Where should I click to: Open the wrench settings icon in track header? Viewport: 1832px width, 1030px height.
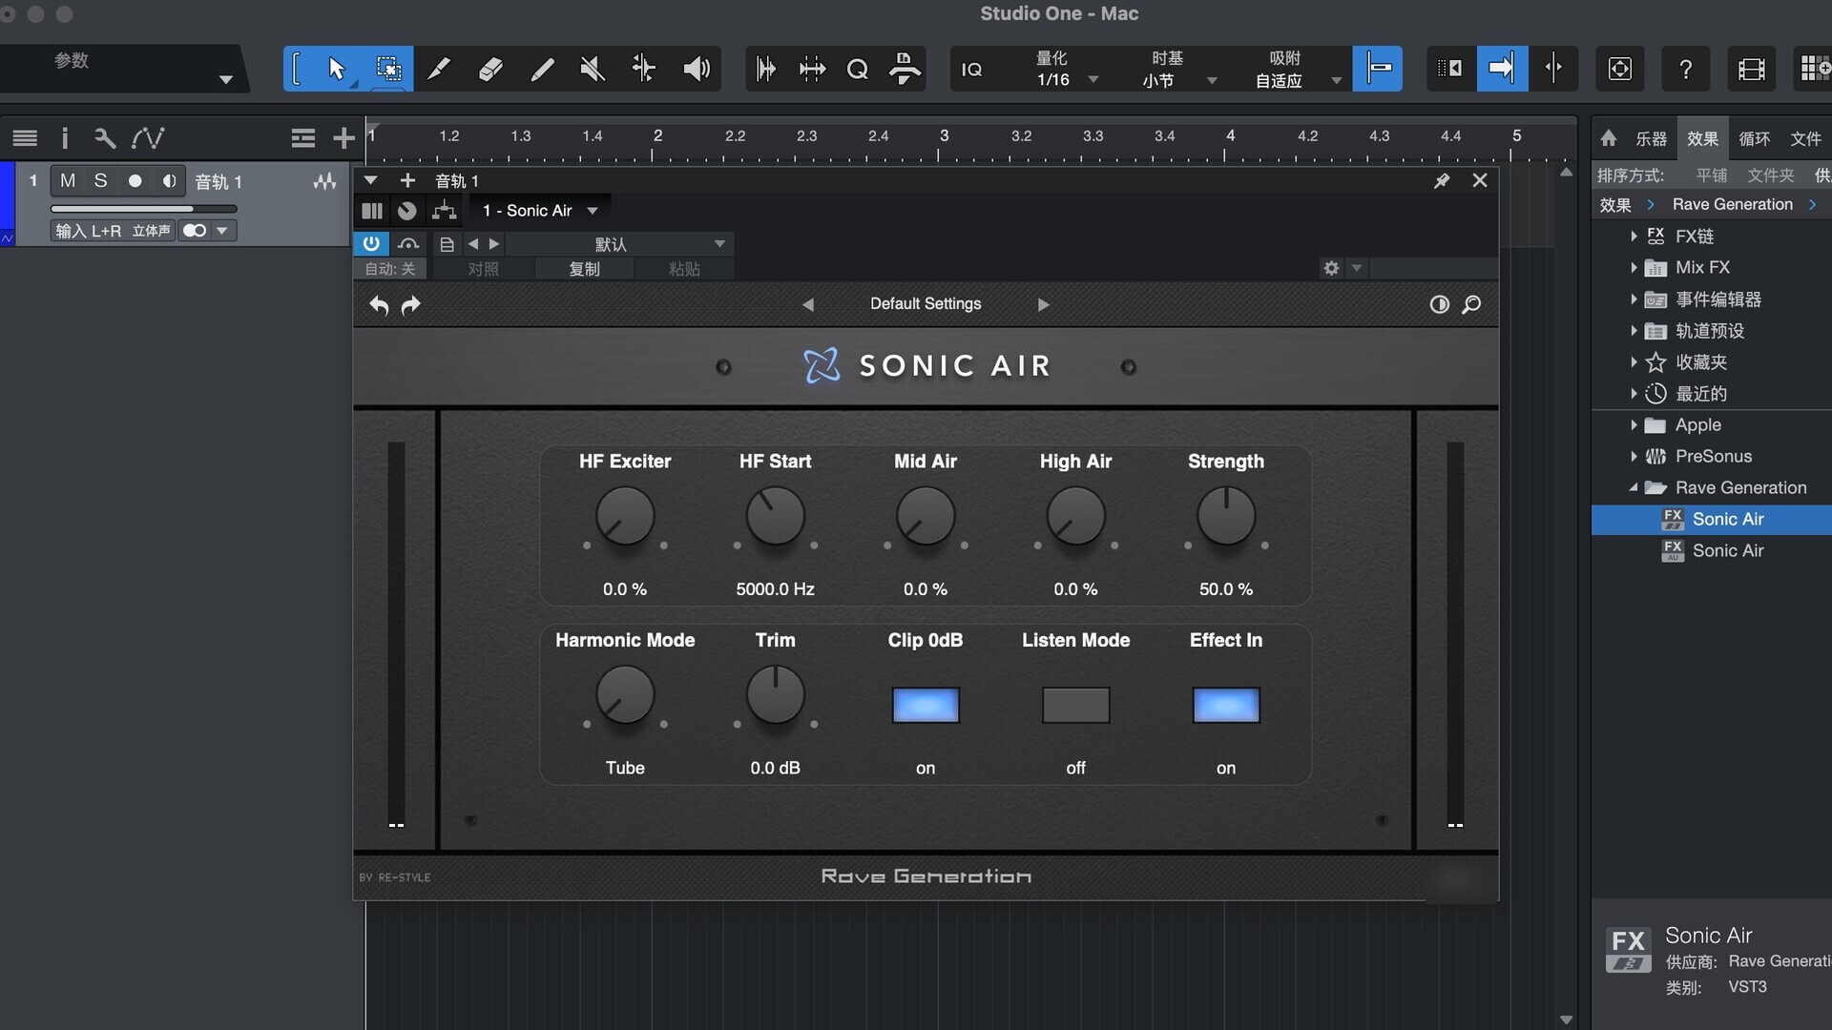click(x=105, y=138)
